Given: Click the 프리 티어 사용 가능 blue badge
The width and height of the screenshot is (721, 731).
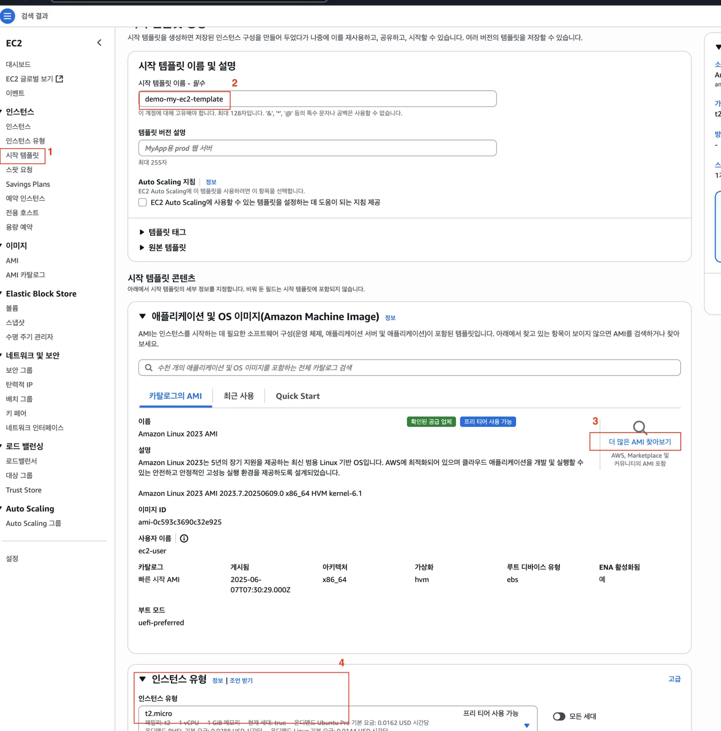Looking at the screenshot, I should click(x=488, y=422).
